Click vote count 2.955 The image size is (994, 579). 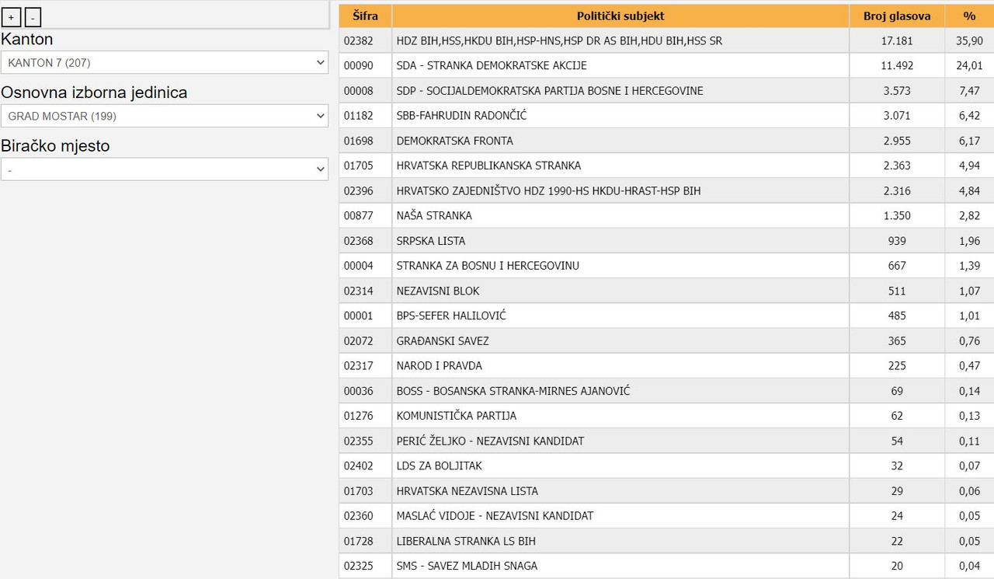[x=897, y=141]
